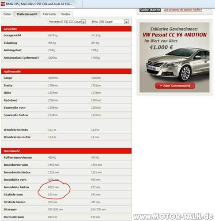Click the Gewichte section header
Image resolution: width=215 pixels, height=221 pixels.
pyautogui.click(x=66, y=29)
